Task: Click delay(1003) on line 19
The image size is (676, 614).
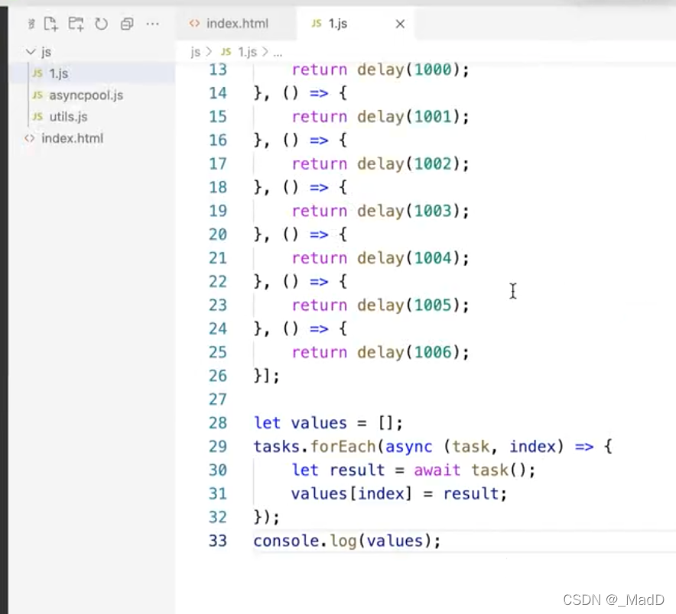Action: click(x=408, y=211)
